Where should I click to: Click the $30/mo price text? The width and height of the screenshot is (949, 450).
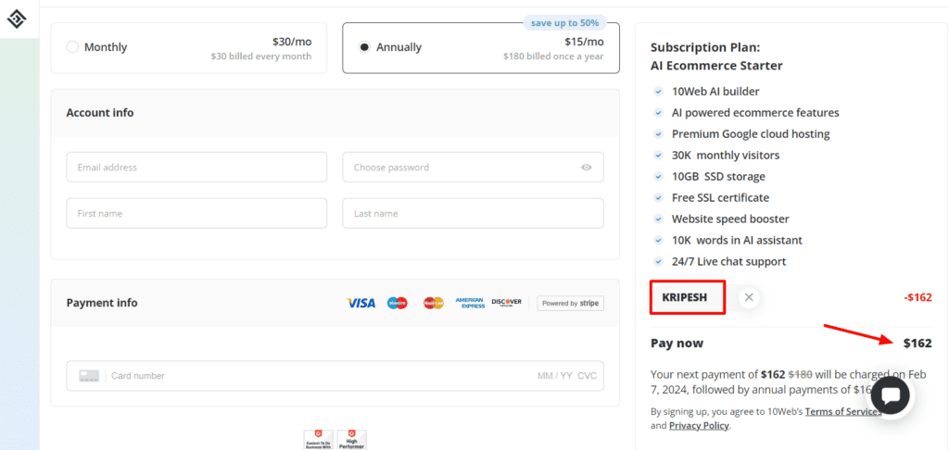(x=292, y=42)
